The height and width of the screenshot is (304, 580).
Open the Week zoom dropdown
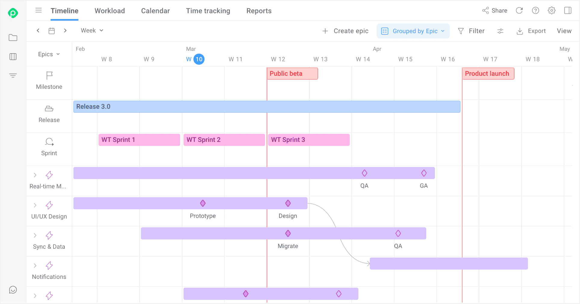[92, 30]
